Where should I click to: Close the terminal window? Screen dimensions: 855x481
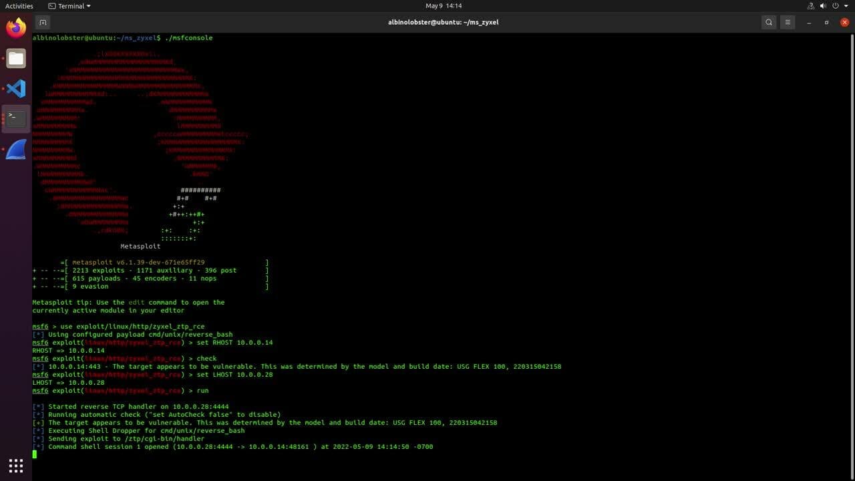click(x=844, y=22)
